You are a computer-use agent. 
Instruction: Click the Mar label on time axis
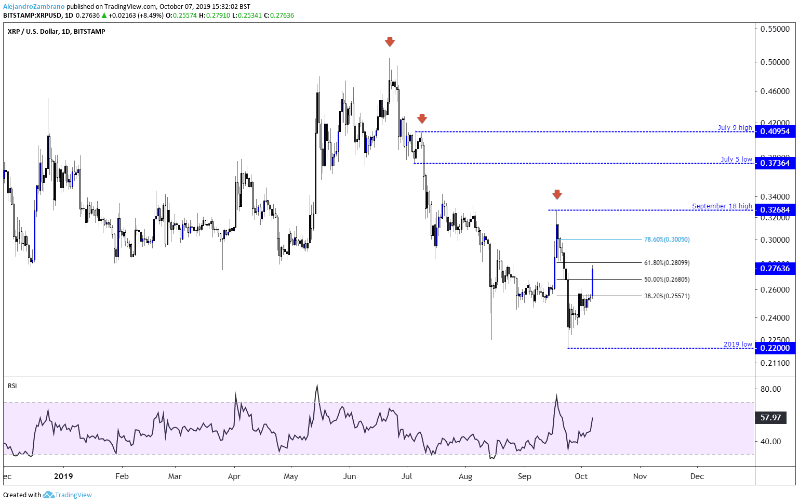pos(175,476)
